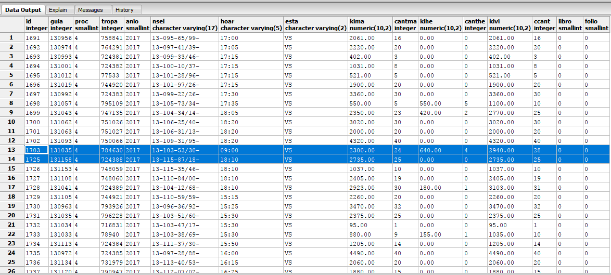
Task: Select the Data Output tab
Action: tap(23, 10)
